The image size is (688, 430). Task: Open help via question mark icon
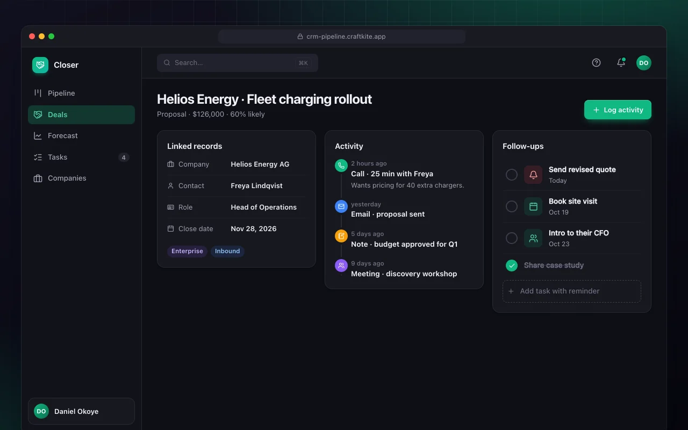(x=596, y=63)
